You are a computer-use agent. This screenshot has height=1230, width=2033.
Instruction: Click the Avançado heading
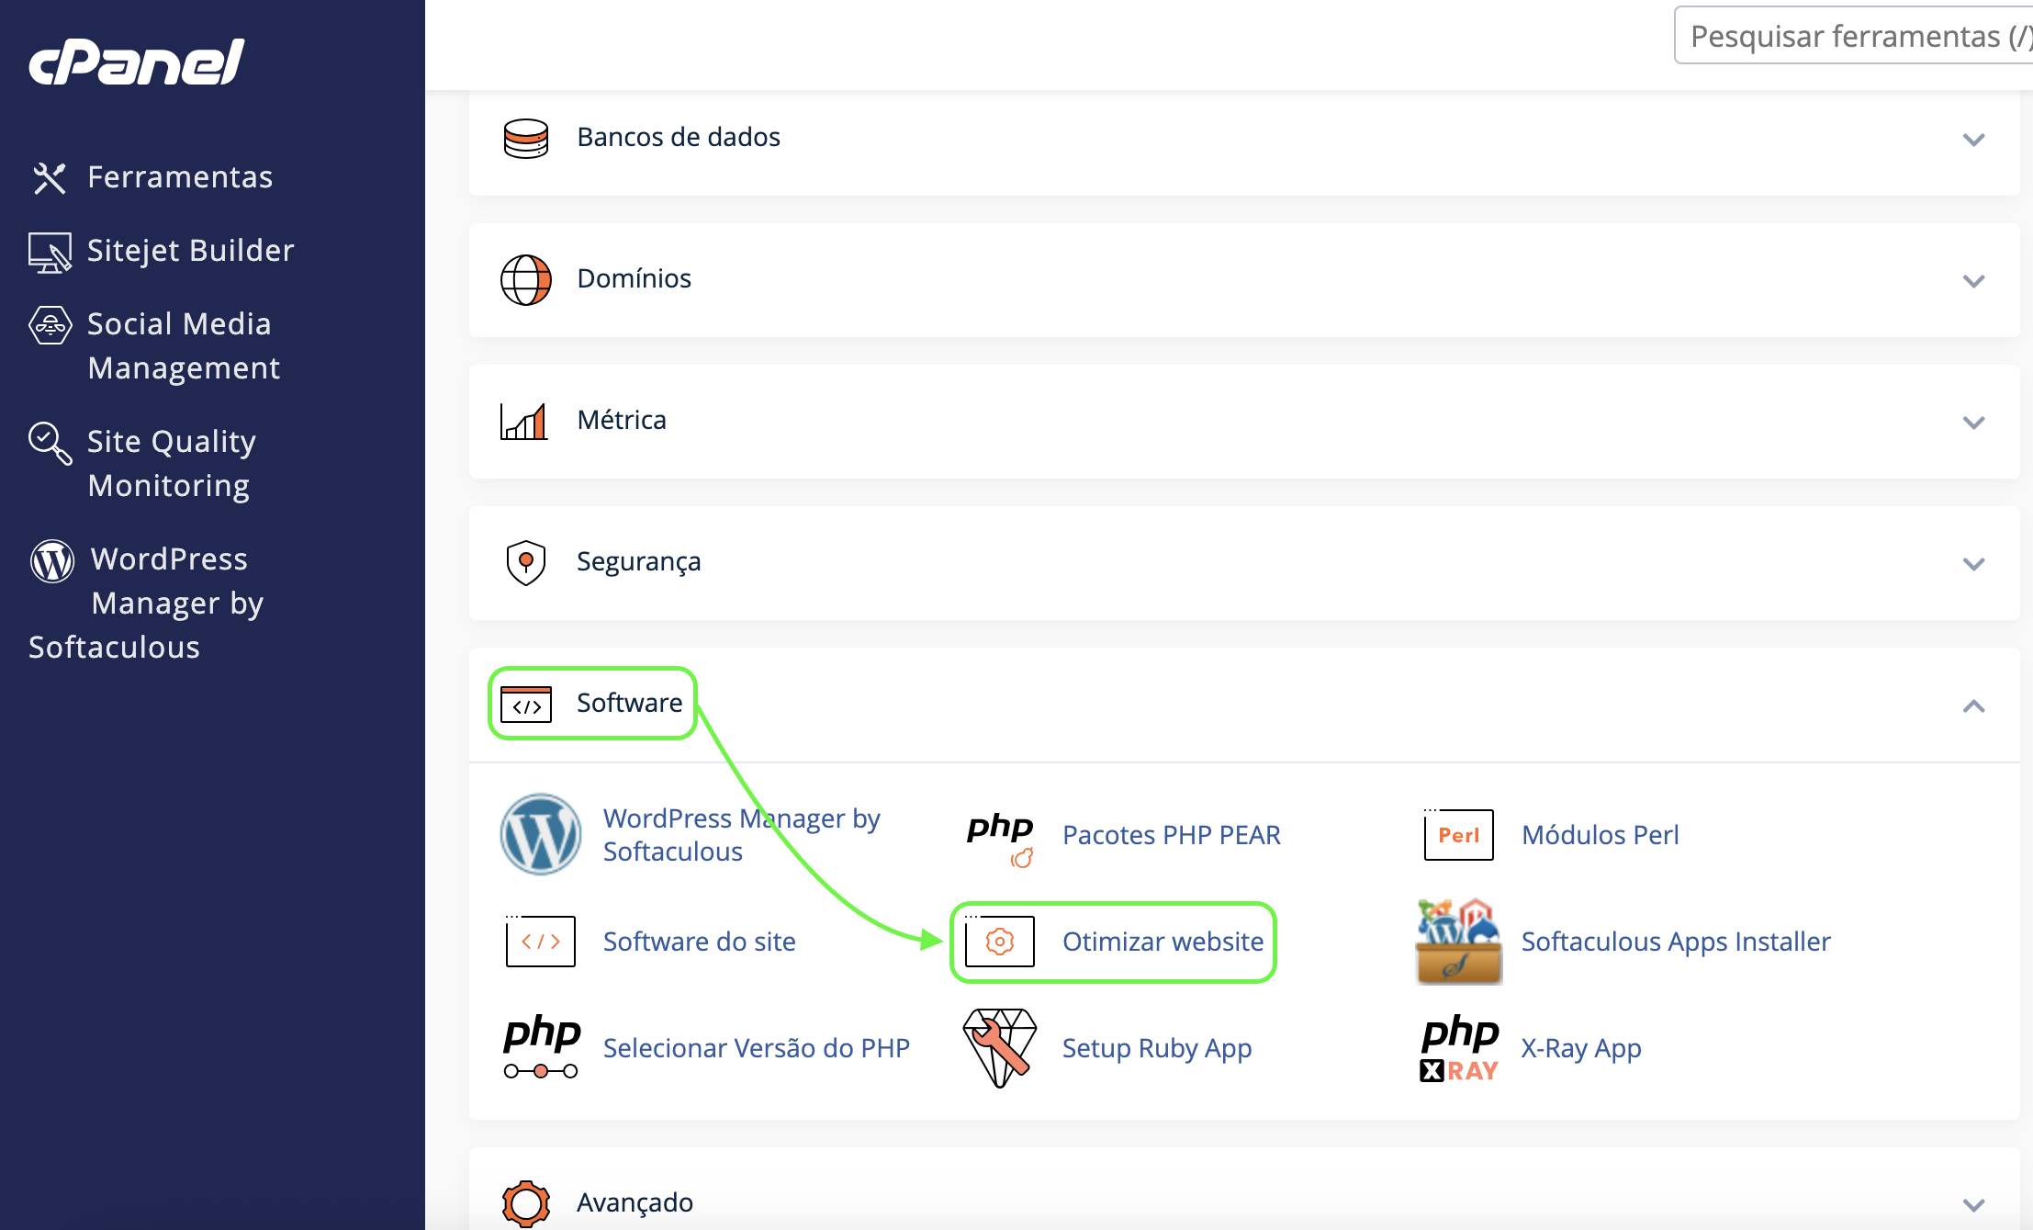tap(635, 1203)
